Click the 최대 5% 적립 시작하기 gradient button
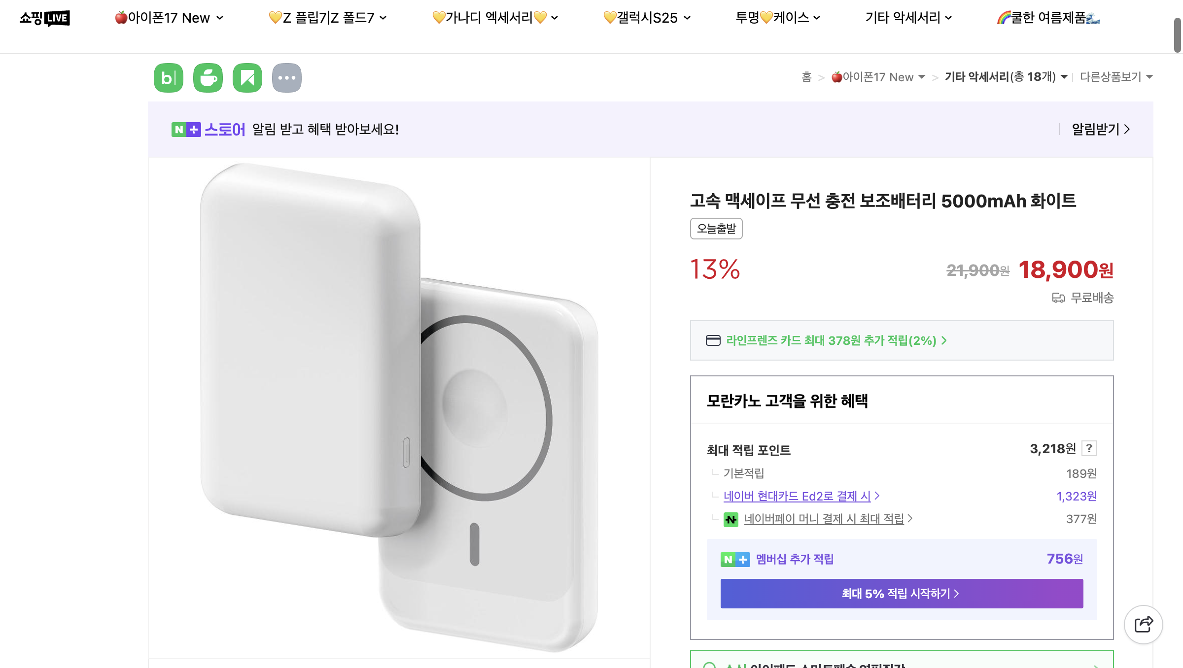 click(901, 594)
